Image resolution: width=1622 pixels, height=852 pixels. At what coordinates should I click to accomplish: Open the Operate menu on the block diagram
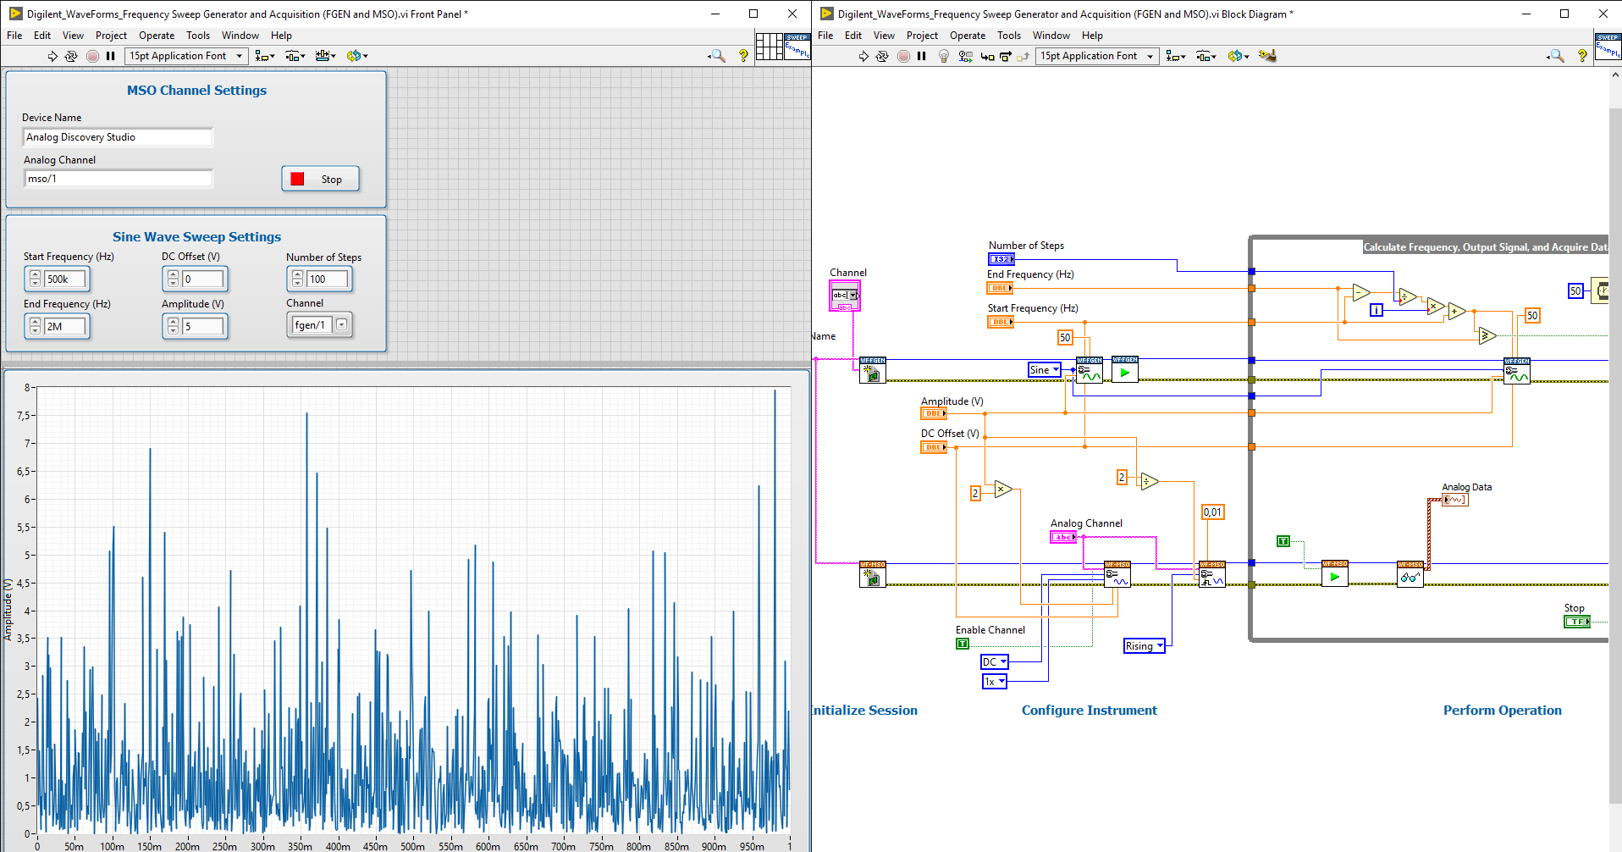(x=967, y=36)
